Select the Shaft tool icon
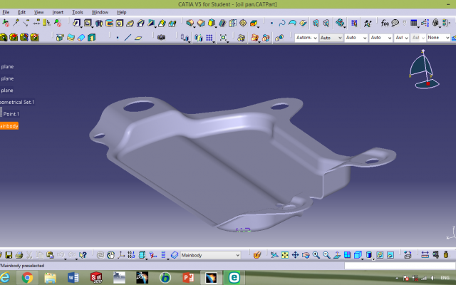This screenshot has width=456, height=285. point(99,23)
